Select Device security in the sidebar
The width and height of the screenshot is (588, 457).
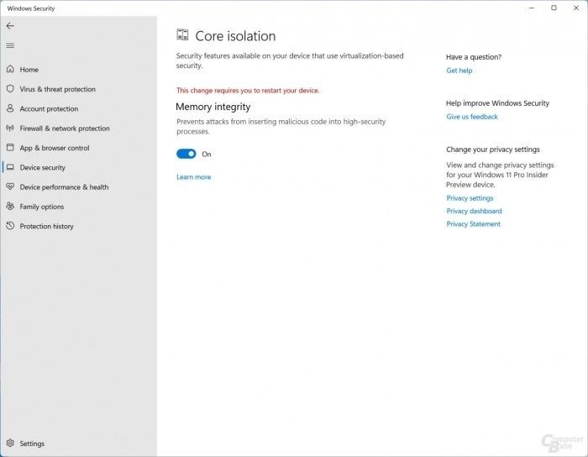(42, 167)
